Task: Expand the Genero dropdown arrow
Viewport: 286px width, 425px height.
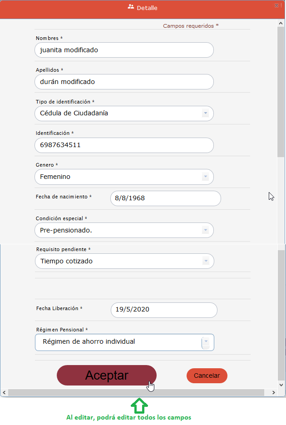Action: coord(205,177)
